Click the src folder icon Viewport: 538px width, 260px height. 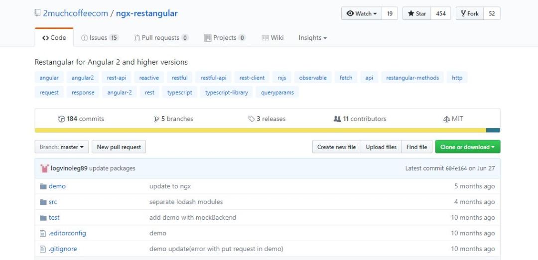coord(43,202)
